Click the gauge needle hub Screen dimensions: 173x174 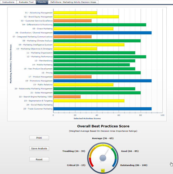[103, 158]
